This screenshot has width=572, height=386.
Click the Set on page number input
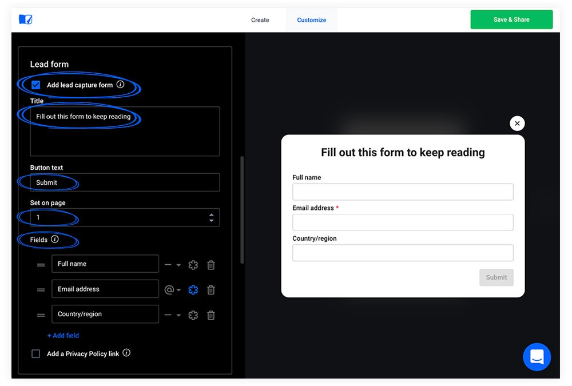[125, 217]
